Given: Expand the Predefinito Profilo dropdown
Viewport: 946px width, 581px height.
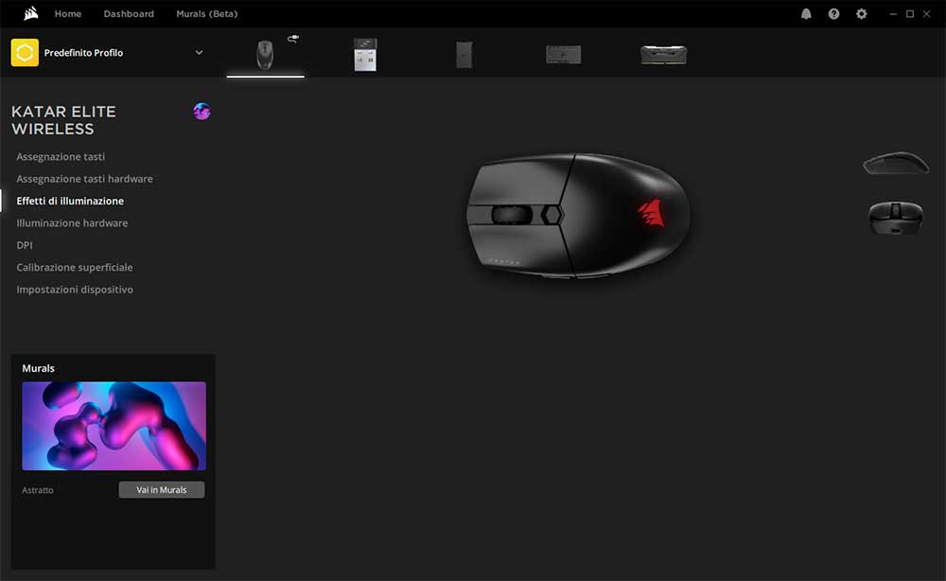Looking at the screenshot, I should [x=199, y=53].
